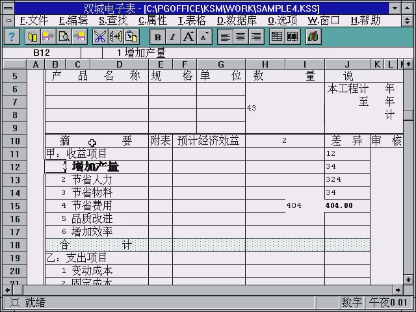Screen dimensions: 416x312
Task: Click the print preview magnifier icon
Action: (64, 36)
